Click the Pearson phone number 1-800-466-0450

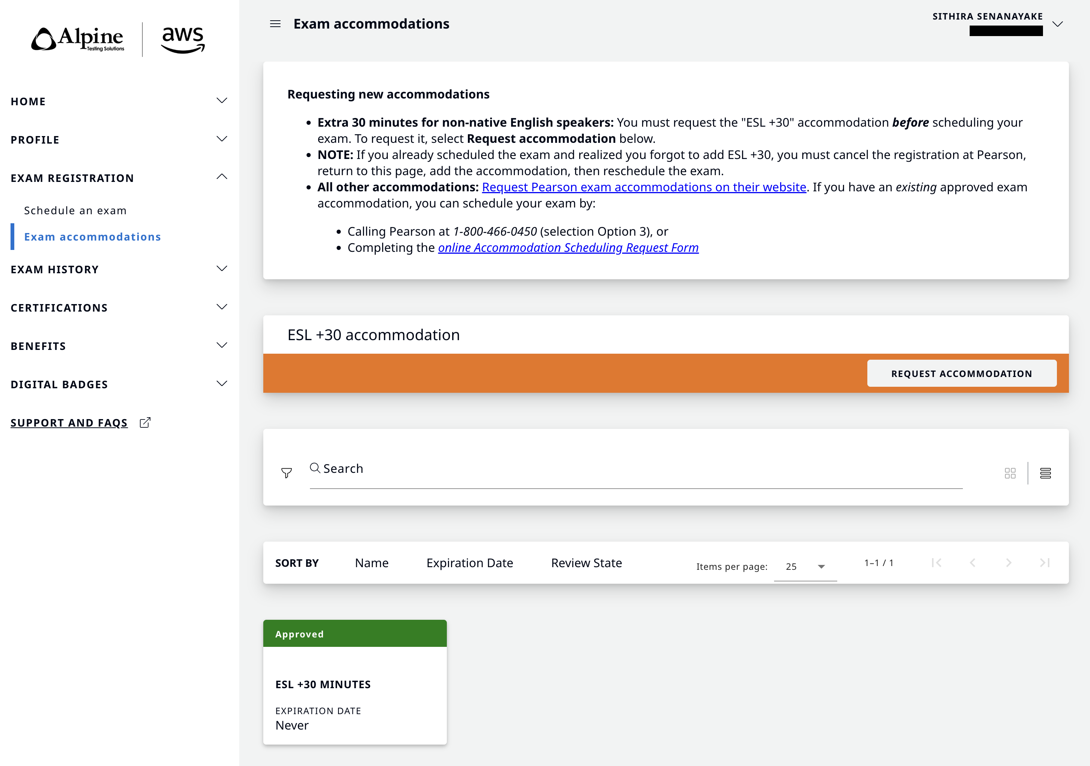495,232
